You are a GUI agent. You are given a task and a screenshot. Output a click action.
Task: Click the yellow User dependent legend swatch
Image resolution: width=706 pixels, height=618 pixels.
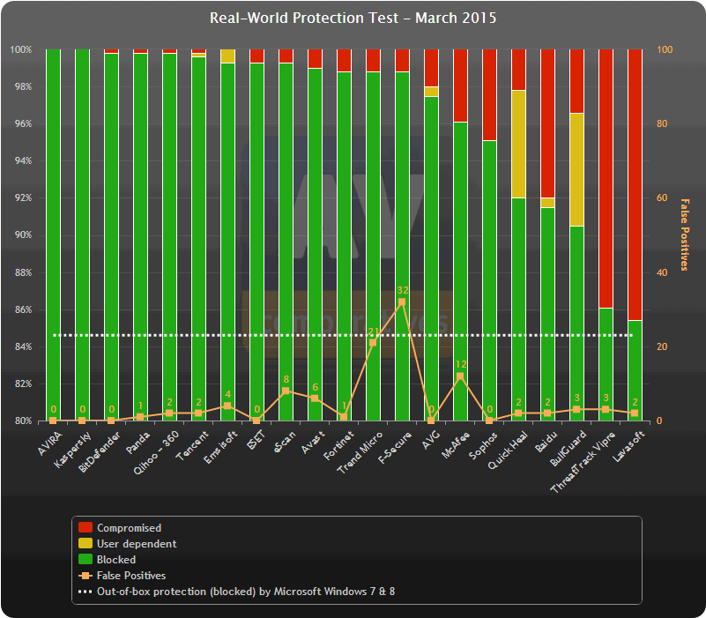pos(85,543)
